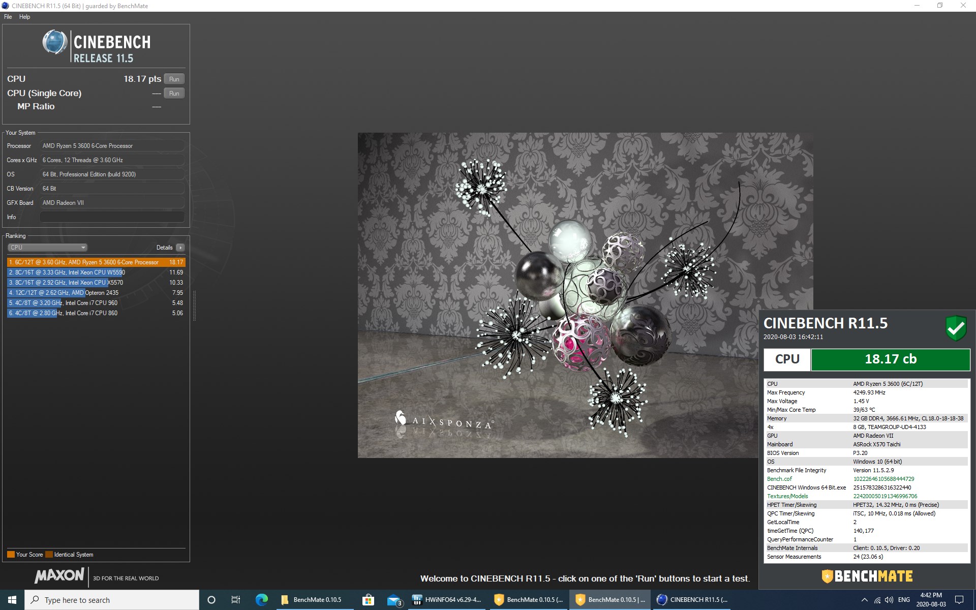The height and width of the screenshot is (610, 976).
Task: Expand ranking Details arrow button
Action: [180, 248]
